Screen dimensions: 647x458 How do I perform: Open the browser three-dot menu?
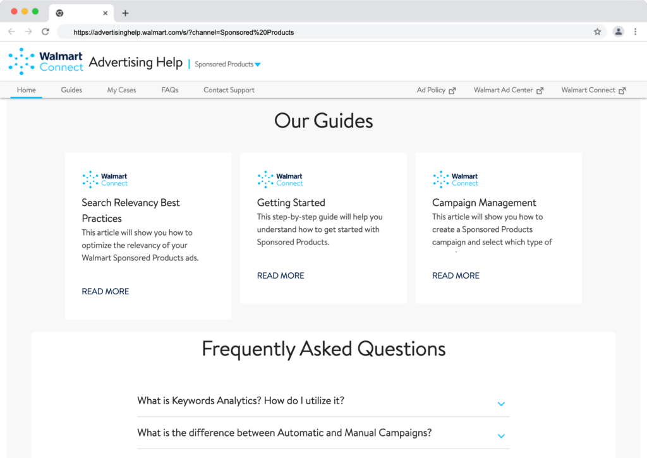coord(636,32)
